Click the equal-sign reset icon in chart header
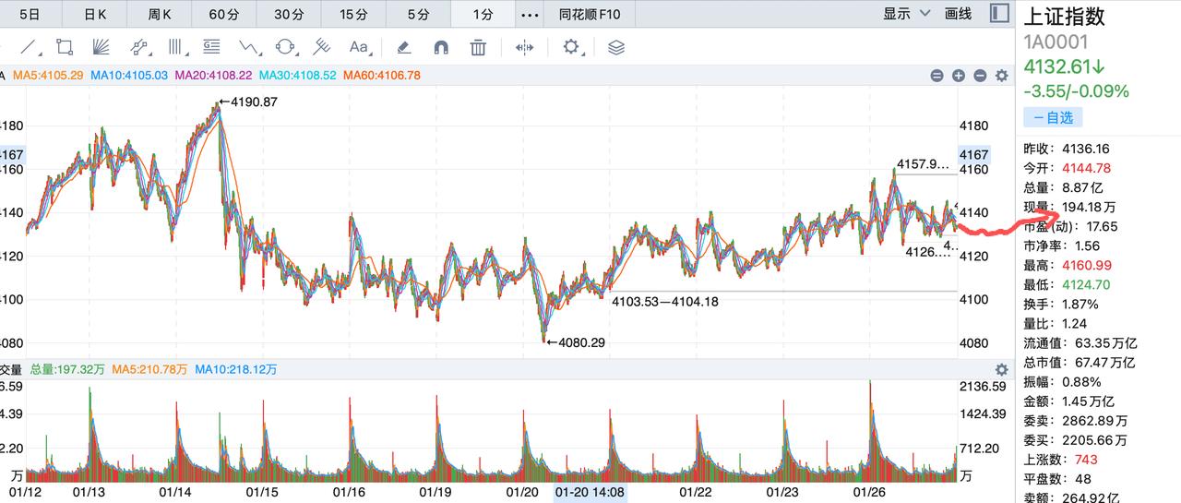Image resolution: width=1181 pixels, height=503 pixels. [x=936, y=76]
